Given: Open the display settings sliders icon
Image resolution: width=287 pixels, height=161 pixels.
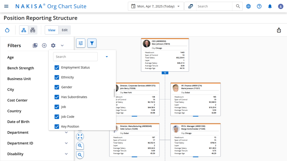Looking at the screenshot, I should [80, 43].
